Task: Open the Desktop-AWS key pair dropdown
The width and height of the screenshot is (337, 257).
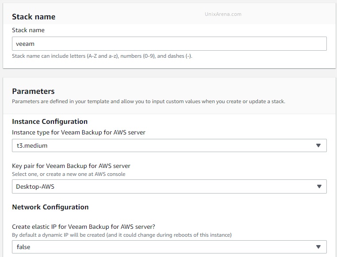Action: coord(169,186)
